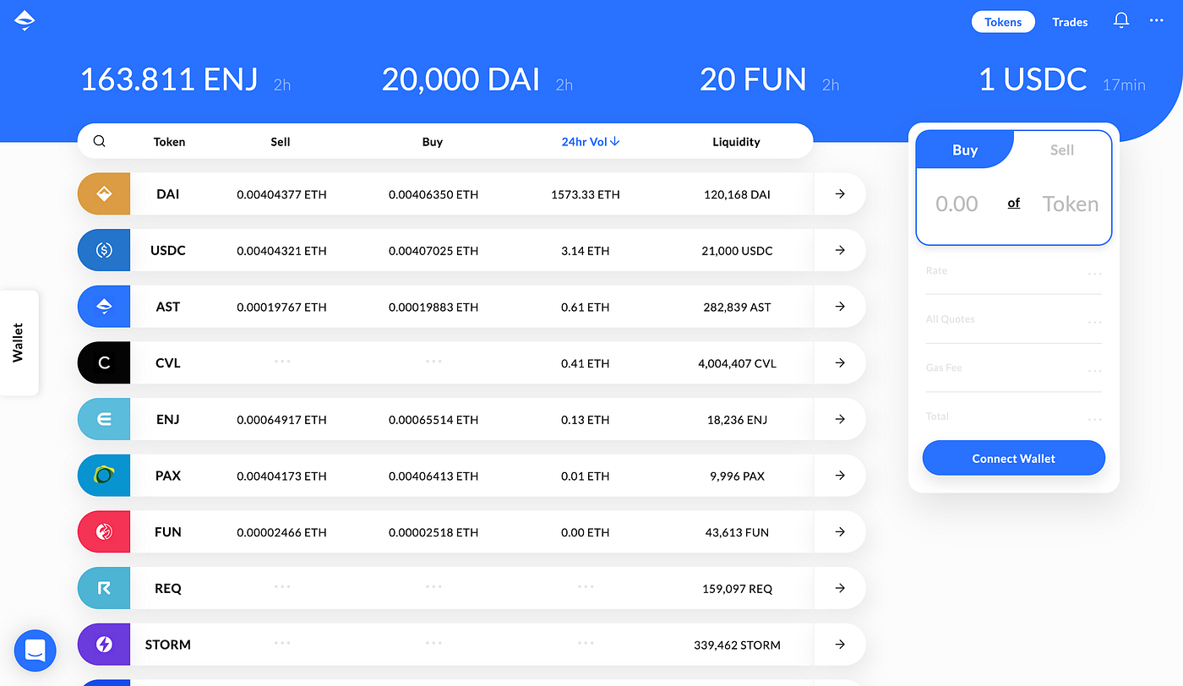
Task: Click the REQ token icon
Action: coord(104,588)
